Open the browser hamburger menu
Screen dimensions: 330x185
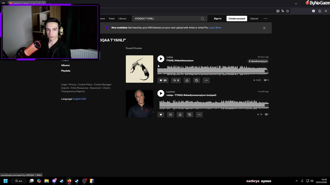click(326, 11)
